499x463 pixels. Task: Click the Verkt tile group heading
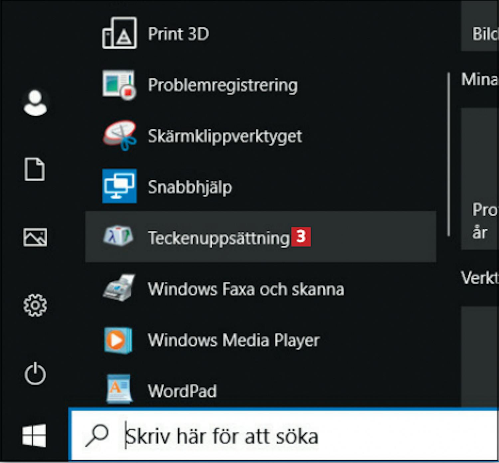pyautogui.click(x=479, y=278)
